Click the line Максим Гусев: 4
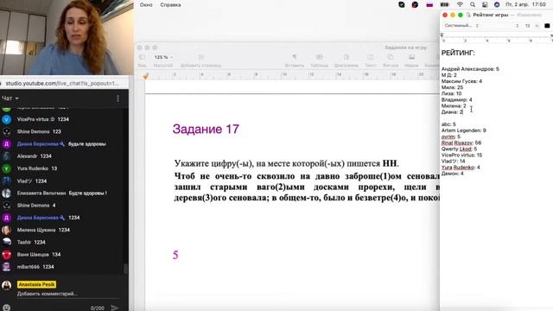The width and height of the screenshot is (553, 311). click(x=461, y=81)
